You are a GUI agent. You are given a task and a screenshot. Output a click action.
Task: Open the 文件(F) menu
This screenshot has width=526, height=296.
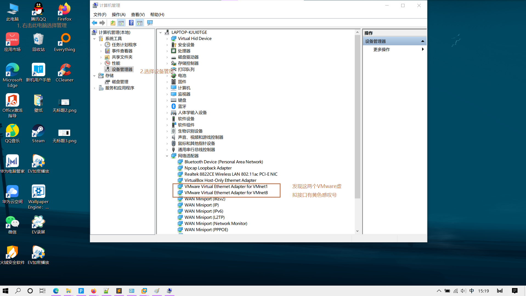tap(100, 15)
